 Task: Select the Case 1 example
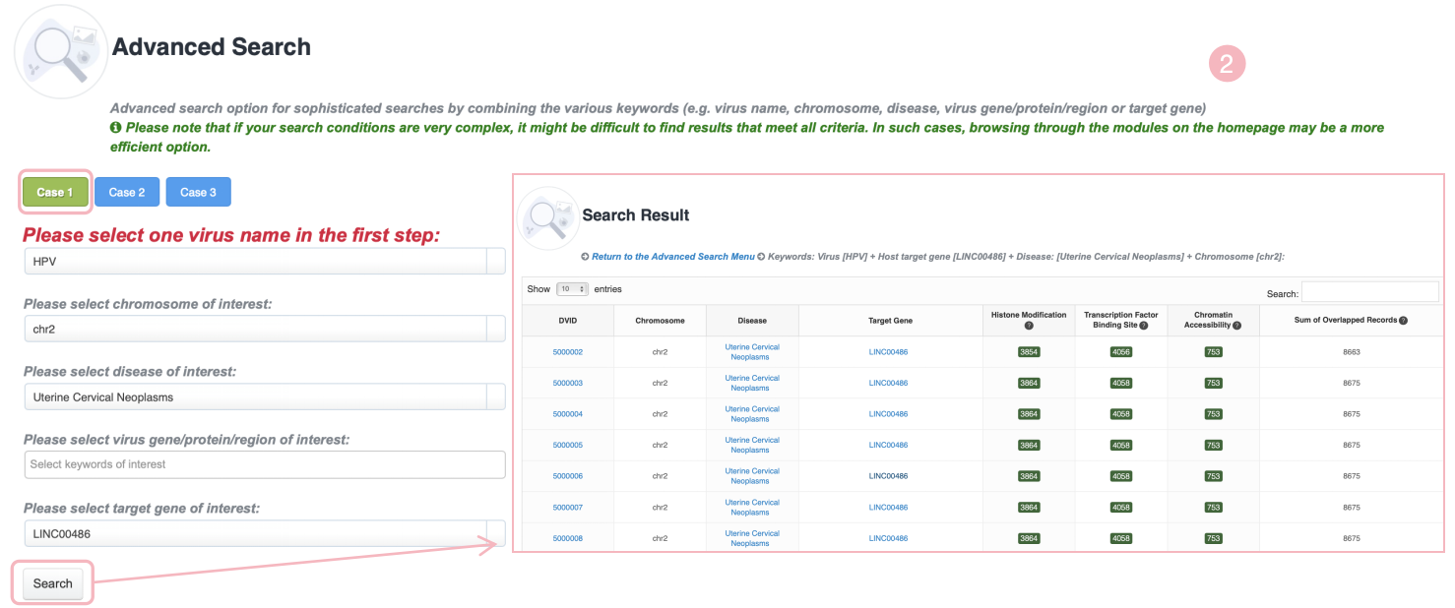point(55,193)
